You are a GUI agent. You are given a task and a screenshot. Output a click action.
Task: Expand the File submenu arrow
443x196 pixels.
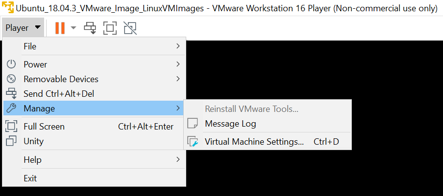pyautogui.click(x=178, y=46)
